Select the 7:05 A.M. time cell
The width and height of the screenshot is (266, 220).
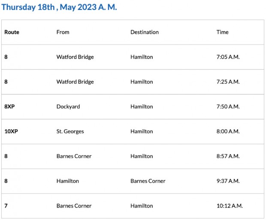pos(228,57)
